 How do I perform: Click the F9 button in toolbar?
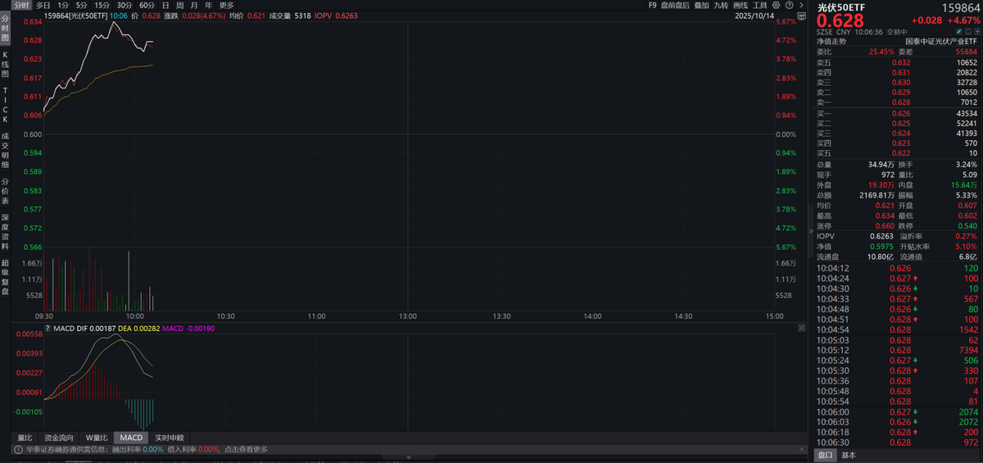tap(652, 5)
